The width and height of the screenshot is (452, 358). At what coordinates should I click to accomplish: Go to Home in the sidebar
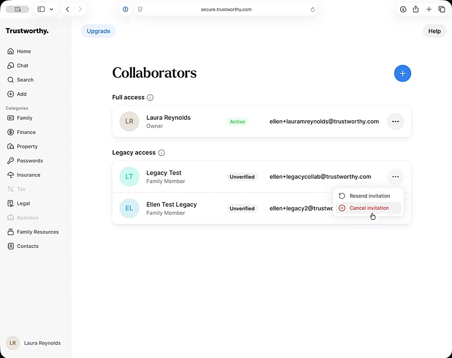pos(23,51)
